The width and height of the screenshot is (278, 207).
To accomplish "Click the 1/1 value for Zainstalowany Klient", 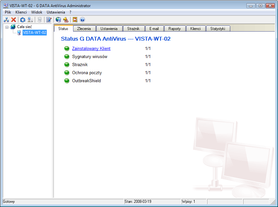I will pyautogui.click(x=148, y=48).
